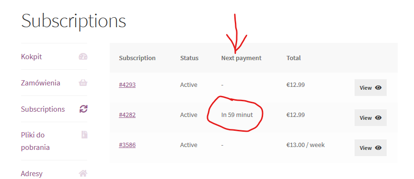Image resolution: width=414 pixels, height=179 pixels.
Task: Open subscription #4282 link
Action: tap(127, 115)
